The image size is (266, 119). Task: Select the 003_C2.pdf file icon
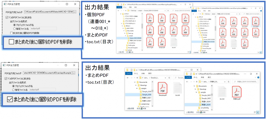pyautogui.click(x=173, y=18)
